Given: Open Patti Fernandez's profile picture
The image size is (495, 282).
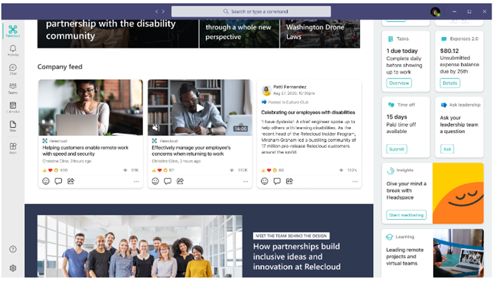Looking at the screenshot, I should 267,90.
